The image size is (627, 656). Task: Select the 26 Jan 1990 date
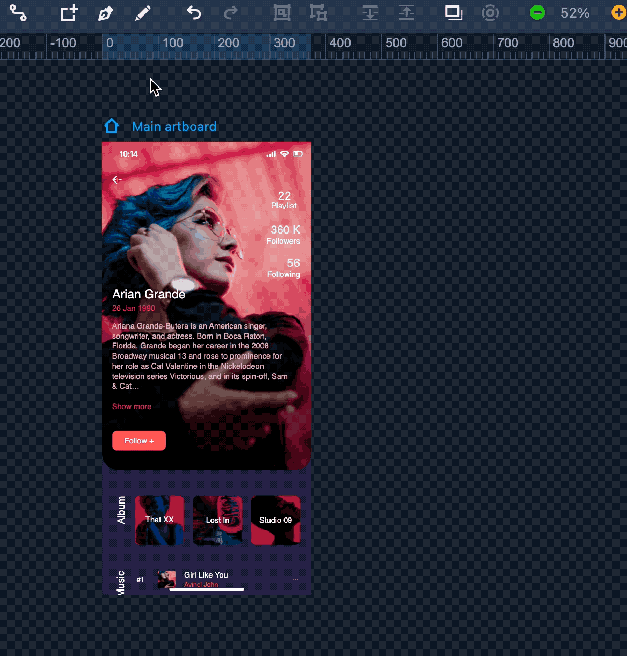point(134,308)
